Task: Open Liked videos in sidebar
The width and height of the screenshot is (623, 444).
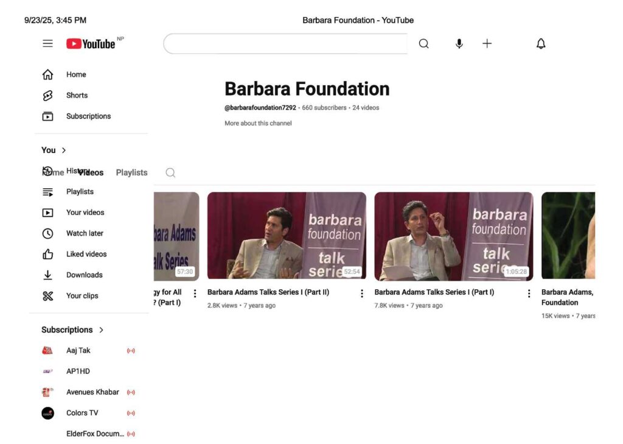Action: click(86, 254)
